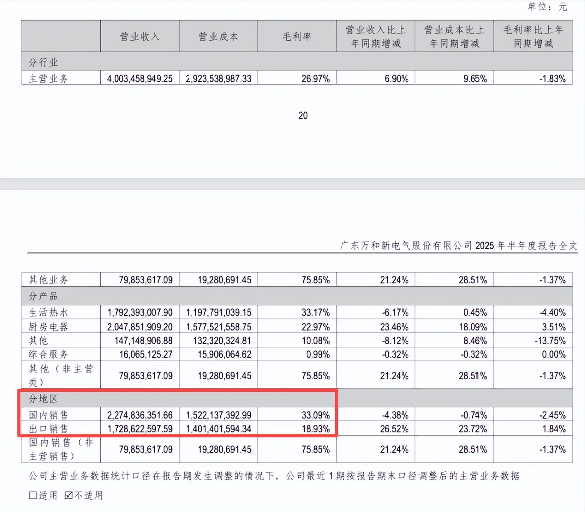Click the 综合服务 row label
585x512 pixels.
point(48,354)
